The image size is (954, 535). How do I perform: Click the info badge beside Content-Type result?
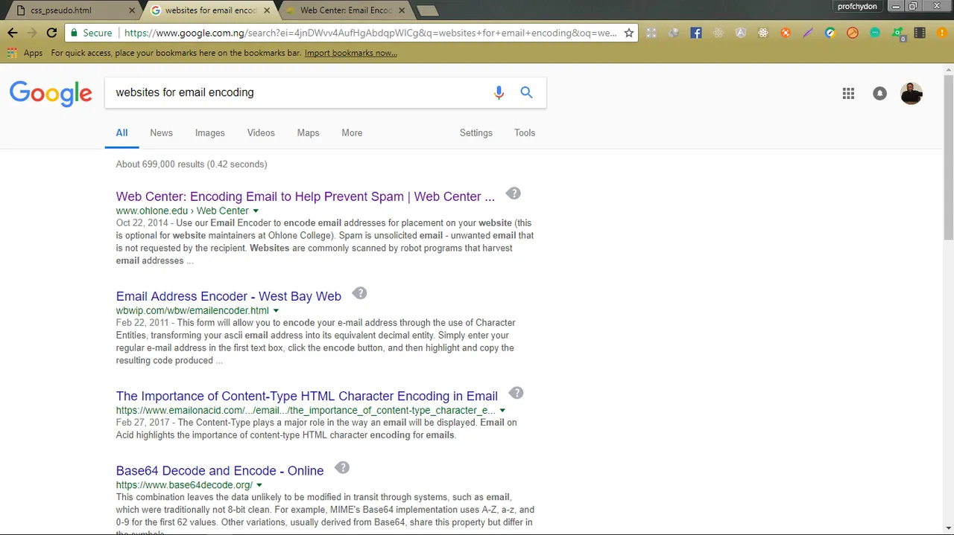[516, 393]
